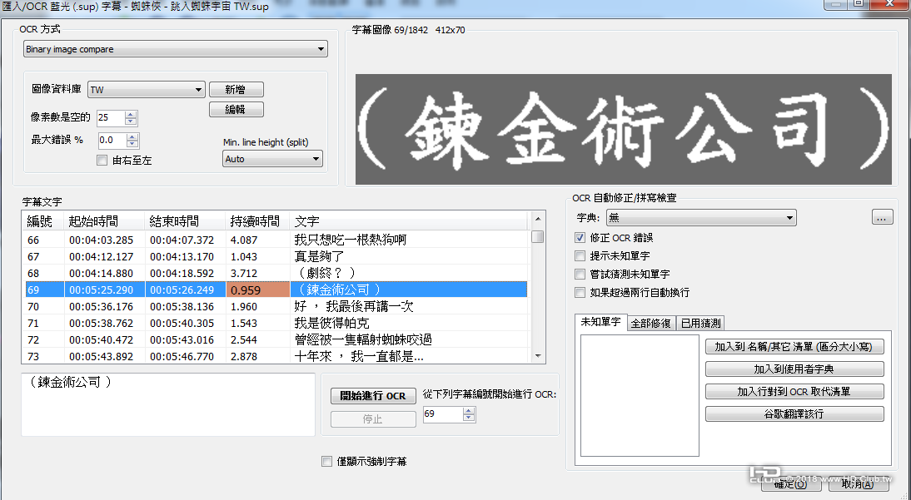Click the 鍊金術公司 subtitle image preview

624,130
